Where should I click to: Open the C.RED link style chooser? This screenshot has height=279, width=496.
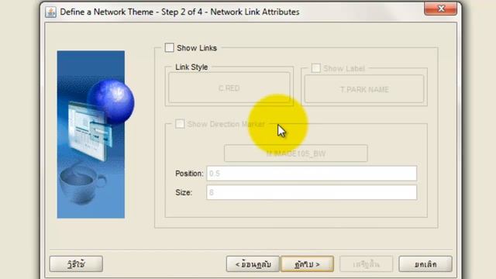pos(229,88)
